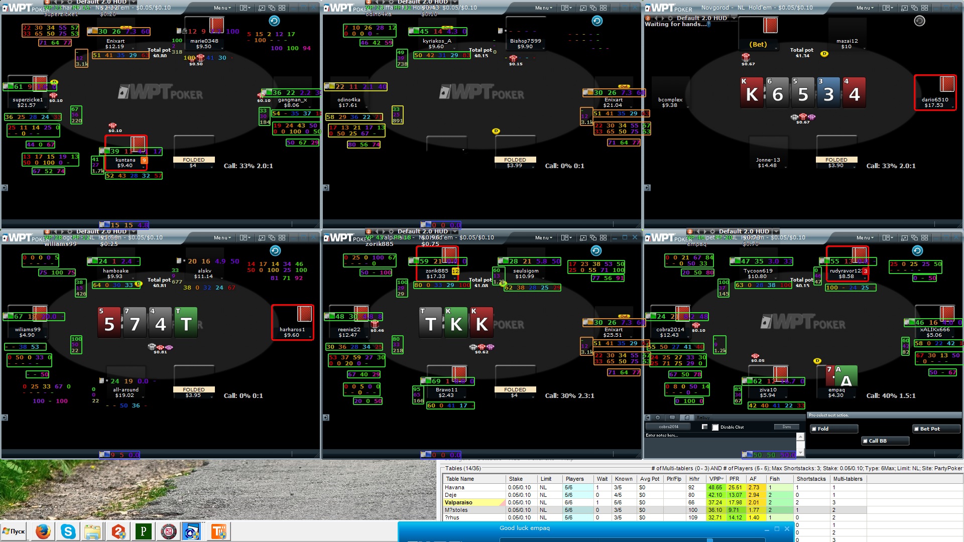Open the file explorer taskbar icon
The width and height of the screenshot is (964, 542).
(x=92, y=531)
